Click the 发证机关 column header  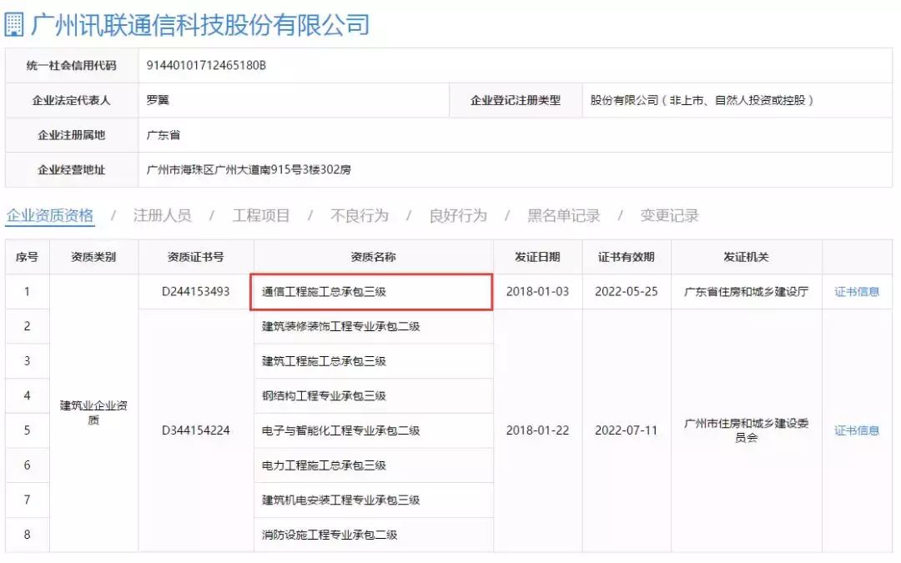(747, 257)
